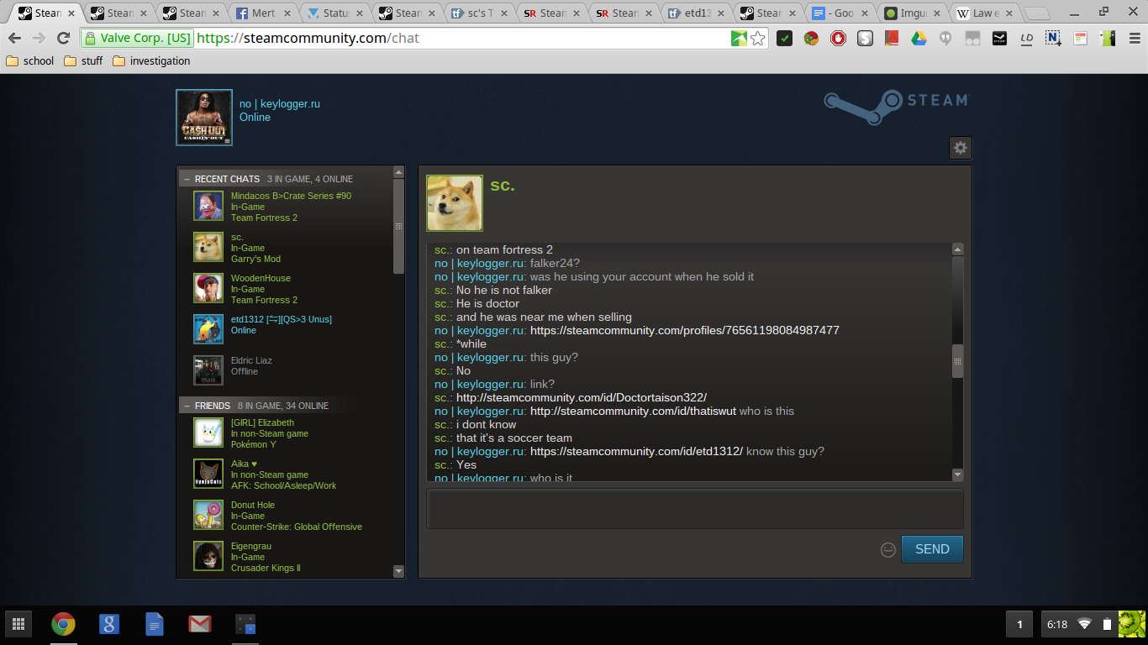Collapse the Friends list section

coord(187,406)
